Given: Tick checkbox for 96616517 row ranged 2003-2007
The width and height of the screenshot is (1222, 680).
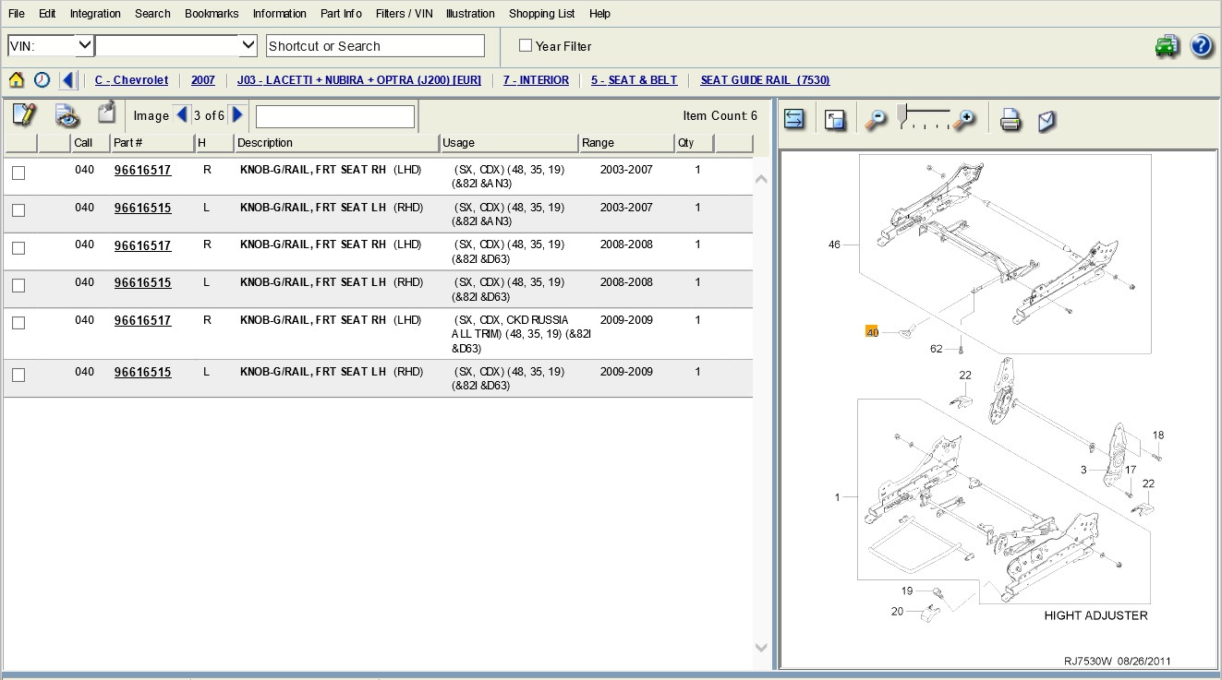Looking at the screenshot, I should click(x=18, y=173).
